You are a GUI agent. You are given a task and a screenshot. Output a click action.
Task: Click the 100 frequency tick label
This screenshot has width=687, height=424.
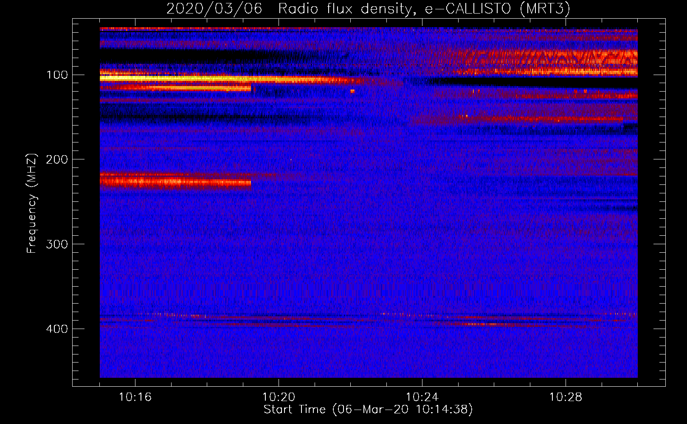click(57, 75)
